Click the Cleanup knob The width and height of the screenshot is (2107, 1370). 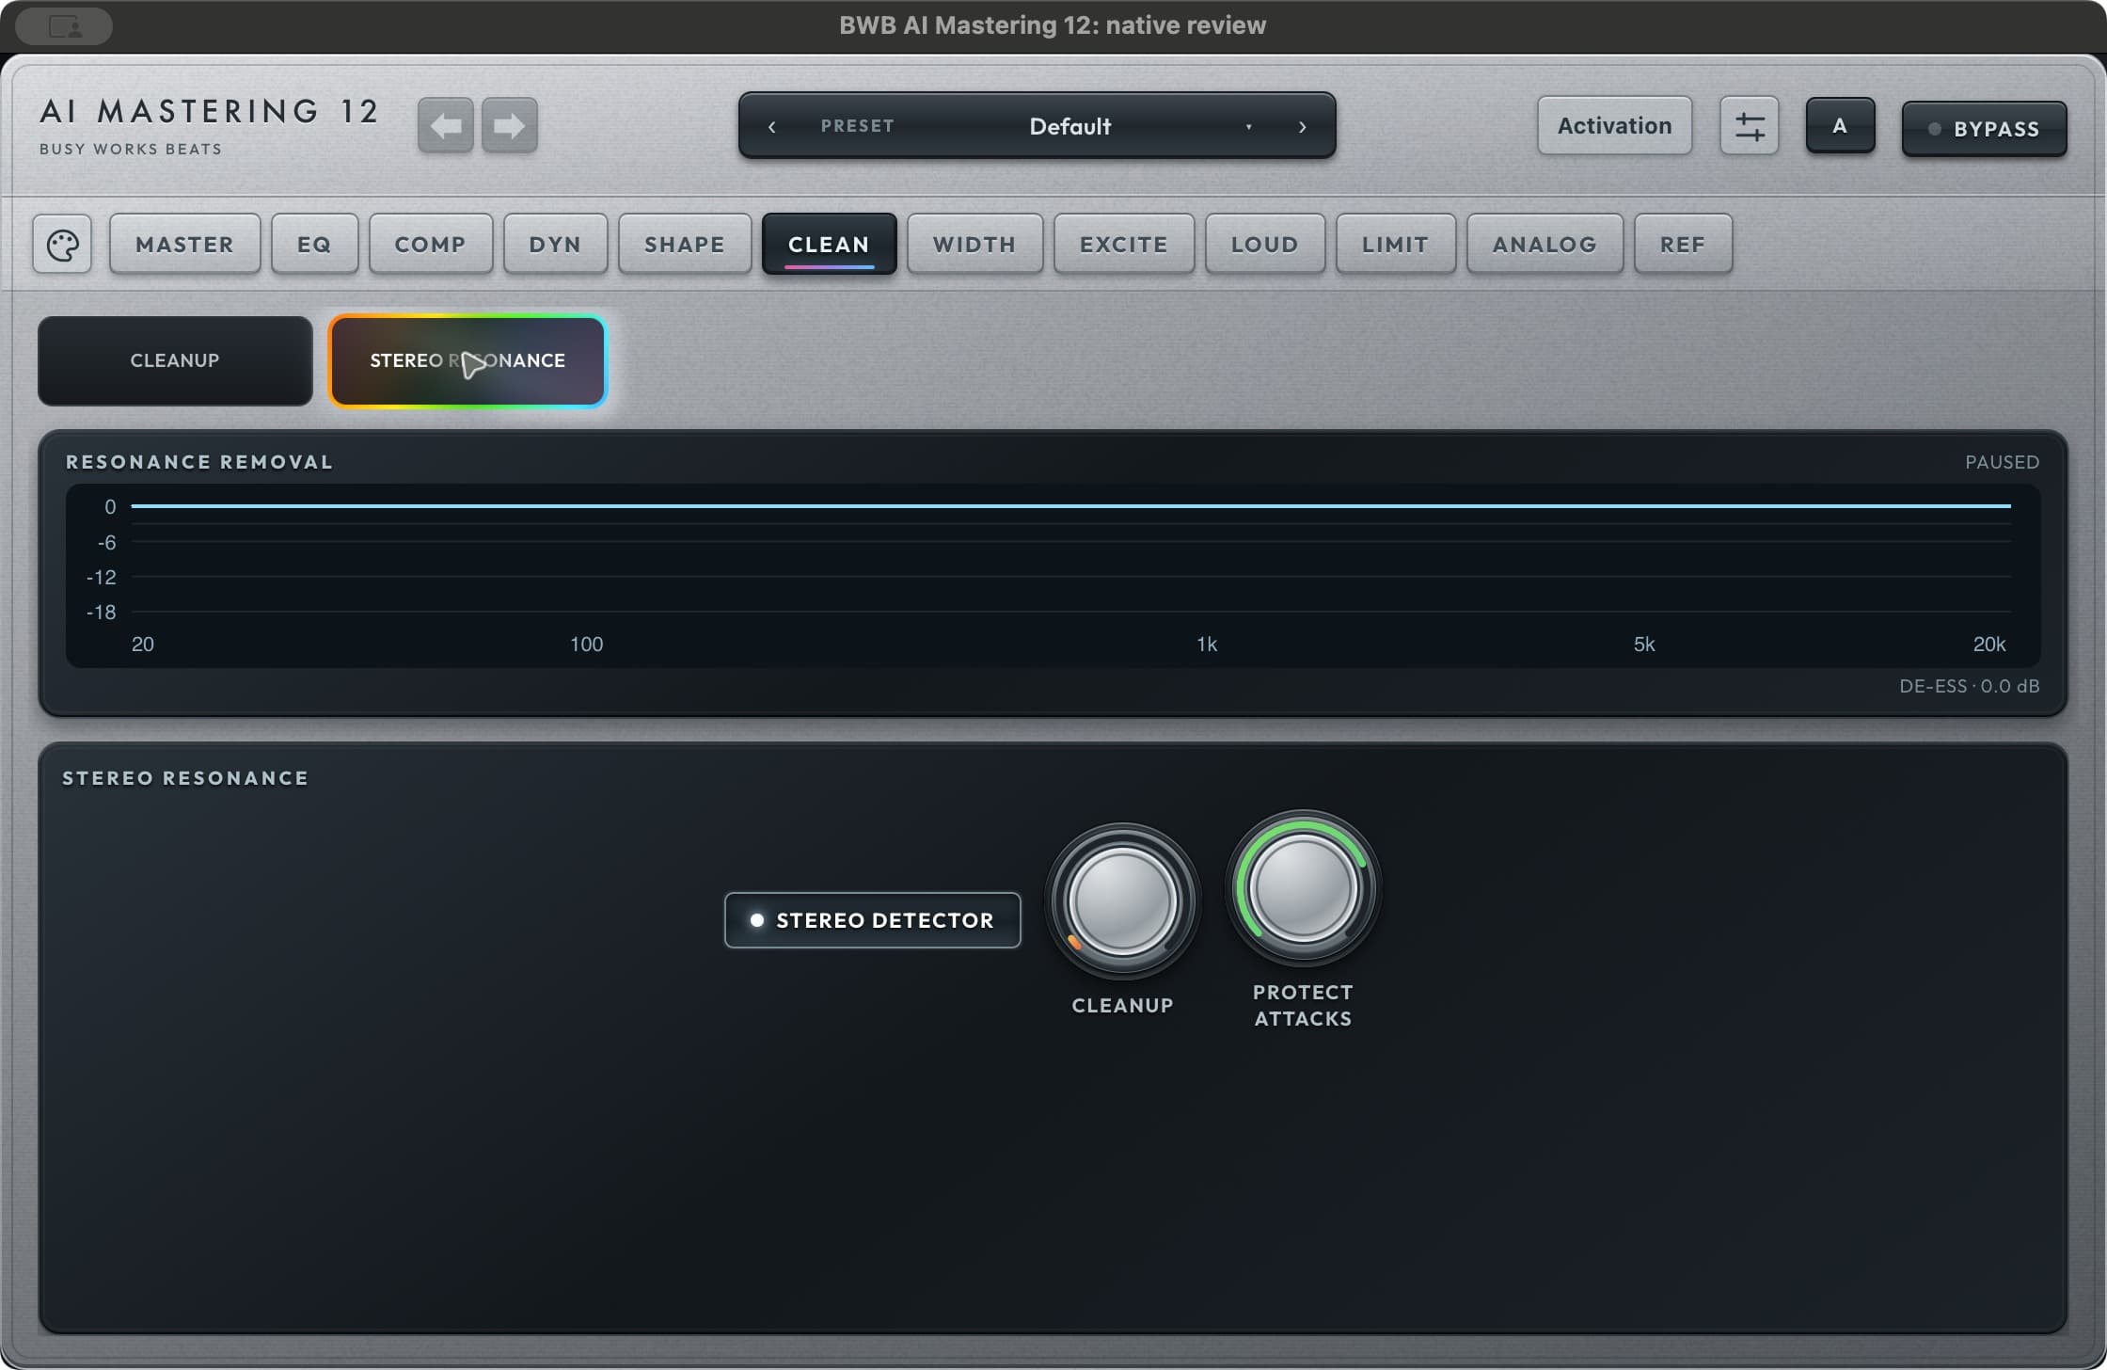point(1122,901)
